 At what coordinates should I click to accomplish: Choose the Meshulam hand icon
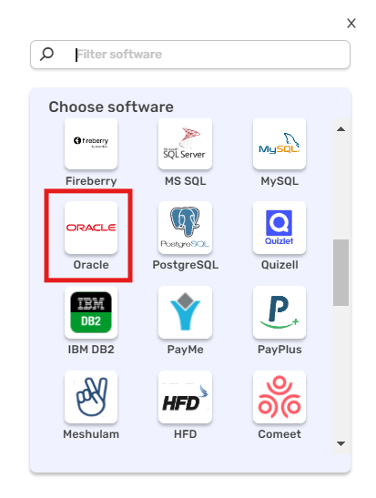91,397
